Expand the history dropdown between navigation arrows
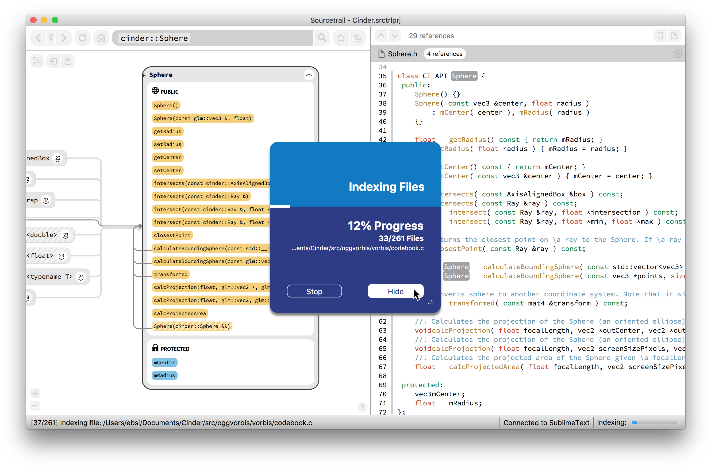 (x=51, y=38)
